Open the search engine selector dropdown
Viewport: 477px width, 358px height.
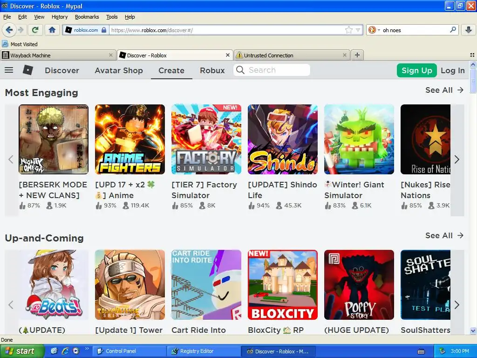tap(374, 30)
